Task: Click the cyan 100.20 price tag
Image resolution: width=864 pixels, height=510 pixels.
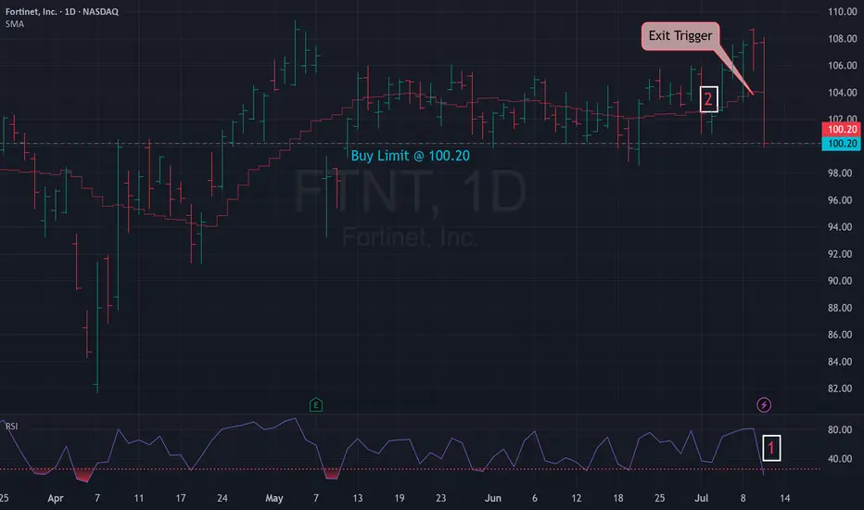Action: click(x=842, y=144)
